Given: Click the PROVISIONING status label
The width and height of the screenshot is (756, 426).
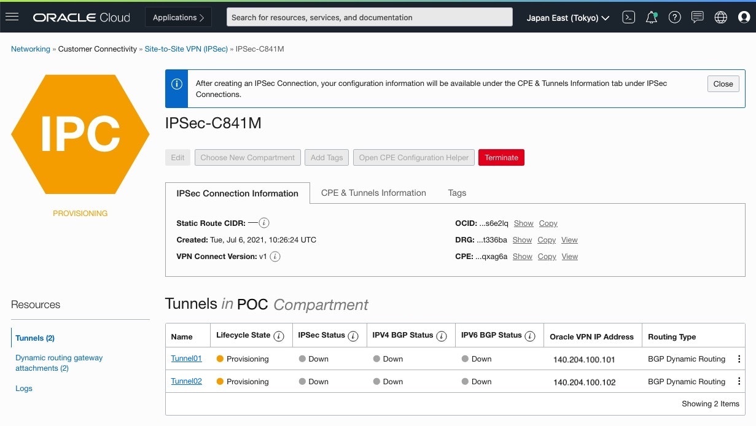Looking at the screenshot, I should pos(80,214).
